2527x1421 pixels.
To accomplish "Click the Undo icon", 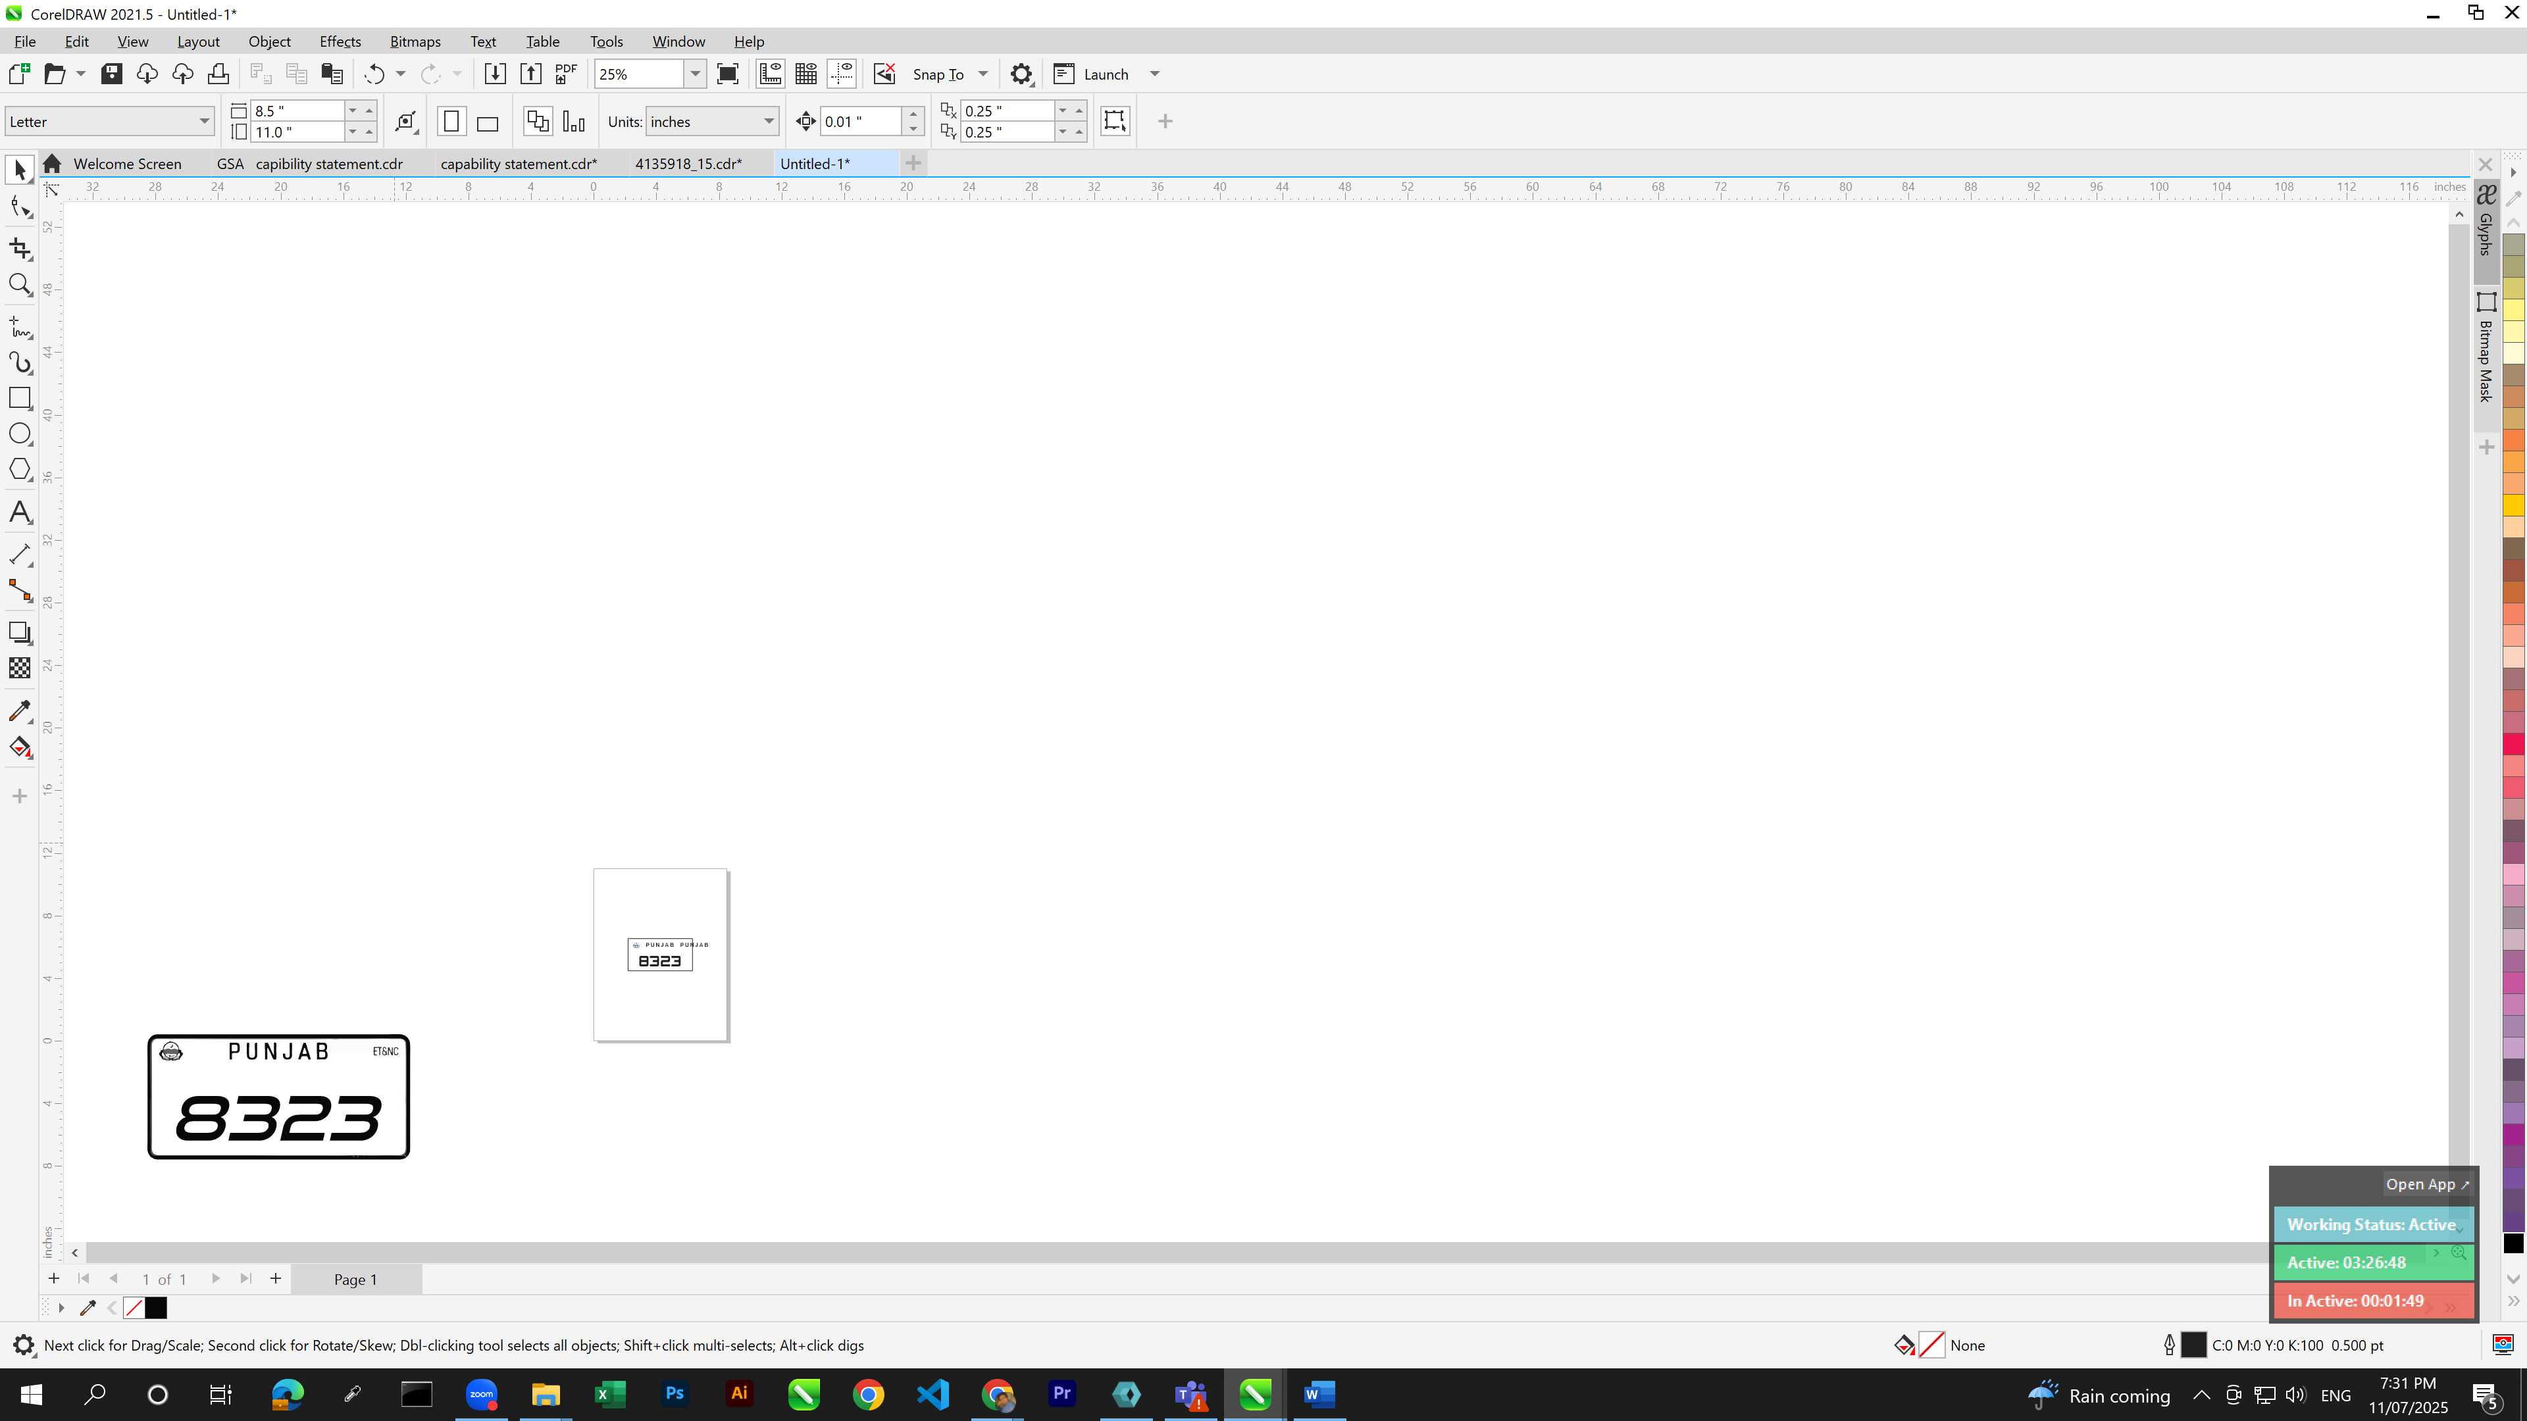I will click(x=374, y=74).
